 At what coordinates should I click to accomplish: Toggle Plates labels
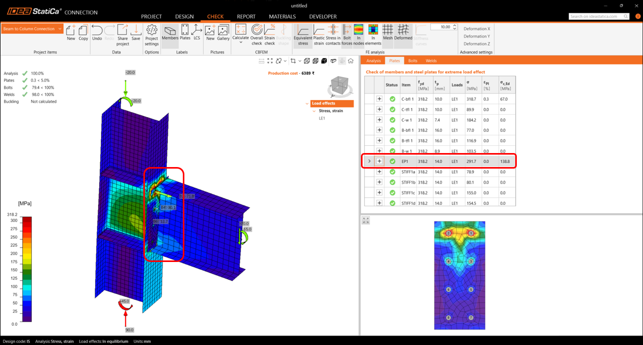[x=185, y=32]
